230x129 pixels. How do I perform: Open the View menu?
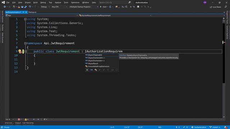point(20,3)
